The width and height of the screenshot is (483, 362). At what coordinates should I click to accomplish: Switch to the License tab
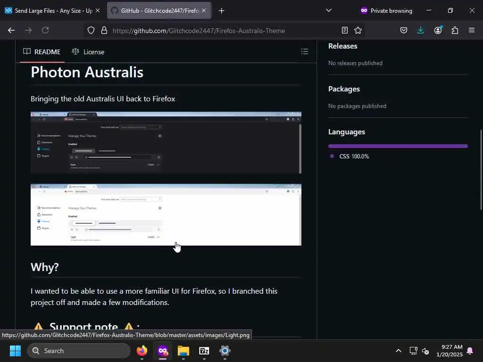[88, 52]
